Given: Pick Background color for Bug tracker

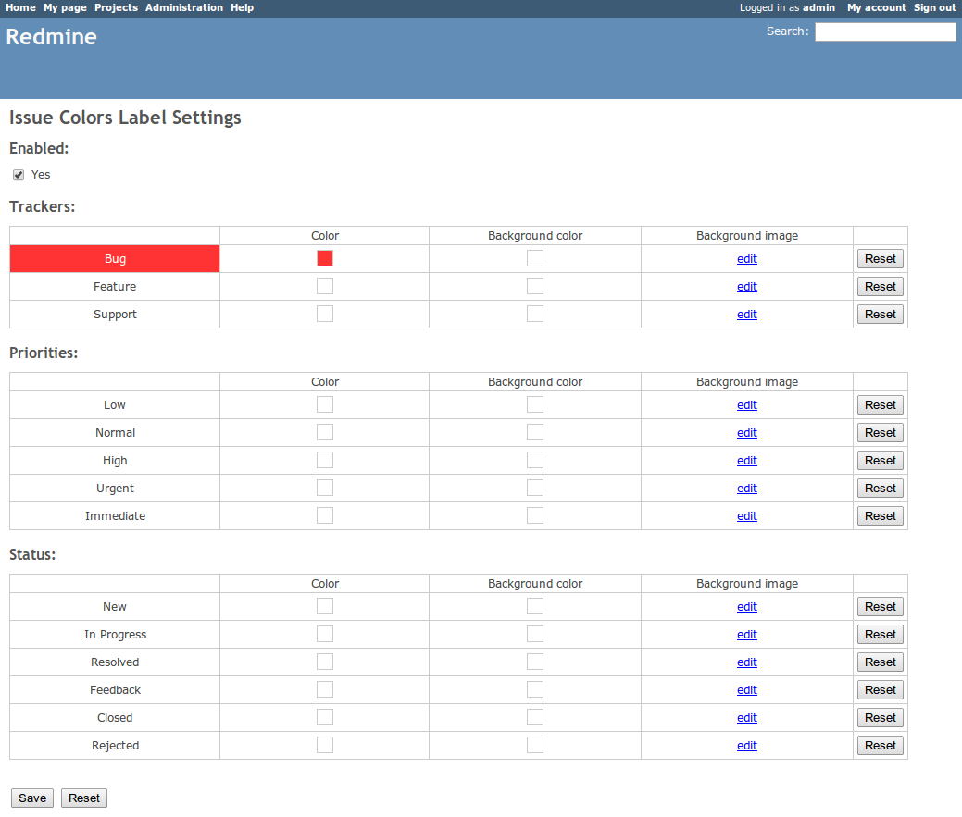Looking at the screenshot, I should pyautogui.click(x=535, y=258).
